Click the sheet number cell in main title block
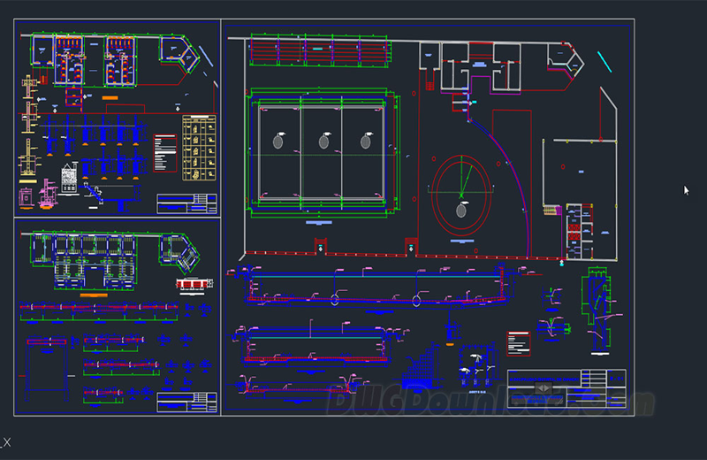The width and height of the screenshot is (707, 460). (x=617, y=379)
